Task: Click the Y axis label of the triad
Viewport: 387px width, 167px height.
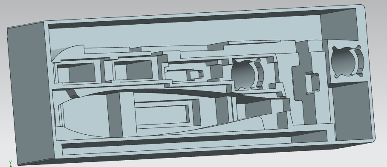Action: point(10,162)
